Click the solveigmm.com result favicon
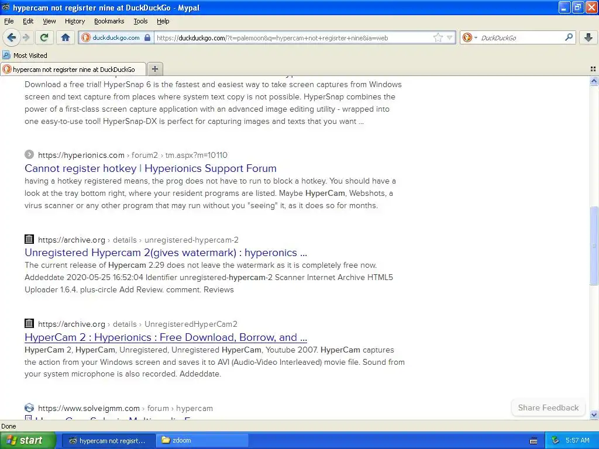 tap(29, 407)
